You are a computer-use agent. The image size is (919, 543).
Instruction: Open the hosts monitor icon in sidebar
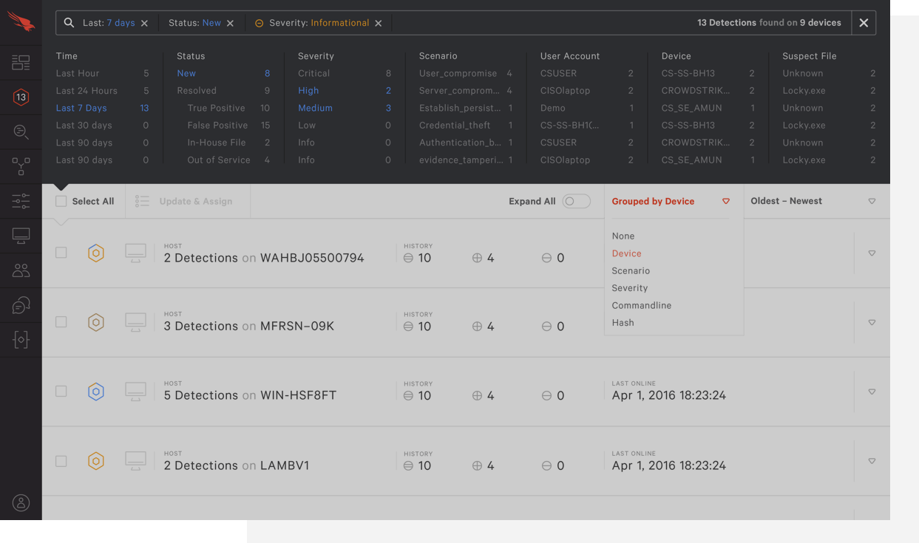[x=21, y=236]
